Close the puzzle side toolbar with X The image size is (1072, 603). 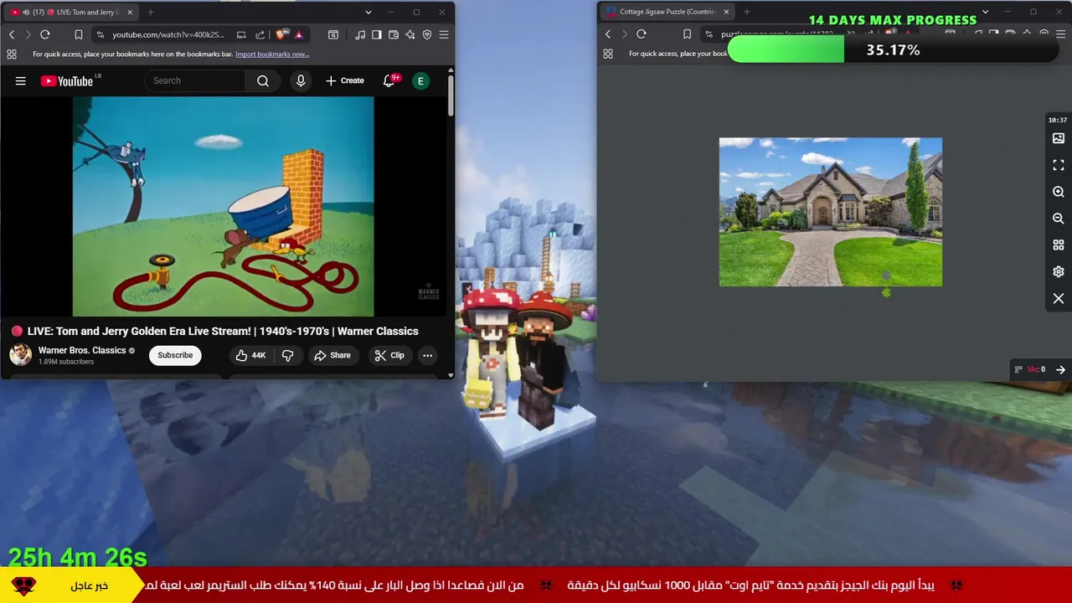coord(1059,299)
